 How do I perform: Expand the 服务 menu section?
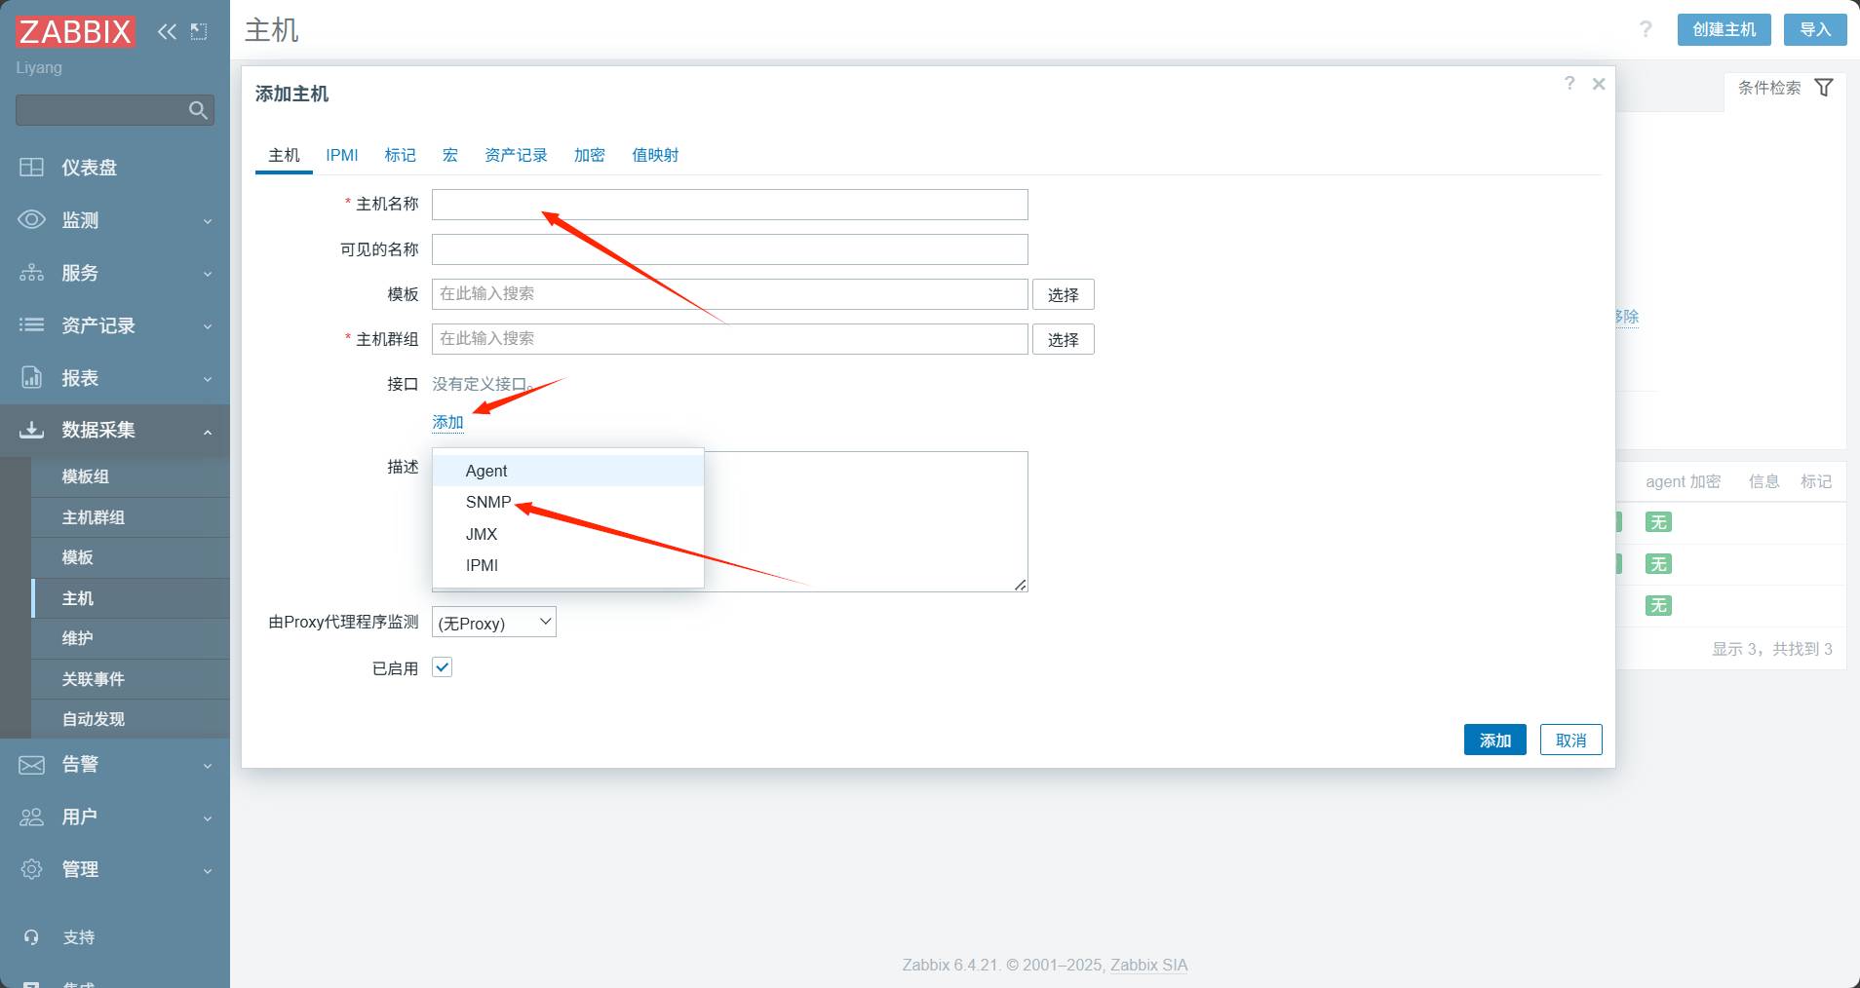pyautogui.click(x=208, y=274)
